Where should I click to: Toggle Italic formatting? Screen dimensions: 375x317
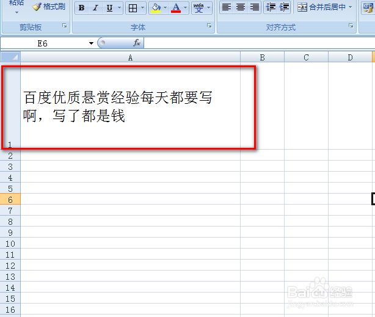pos(95,8)
